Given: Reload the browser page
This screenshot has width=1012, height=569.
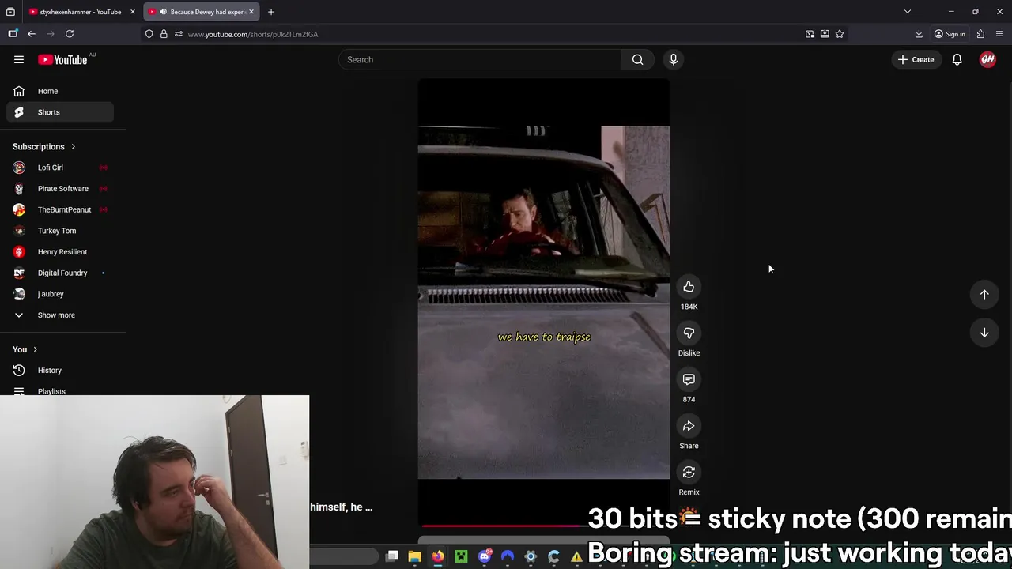Looking at the screenshot, I should point(70,34).
